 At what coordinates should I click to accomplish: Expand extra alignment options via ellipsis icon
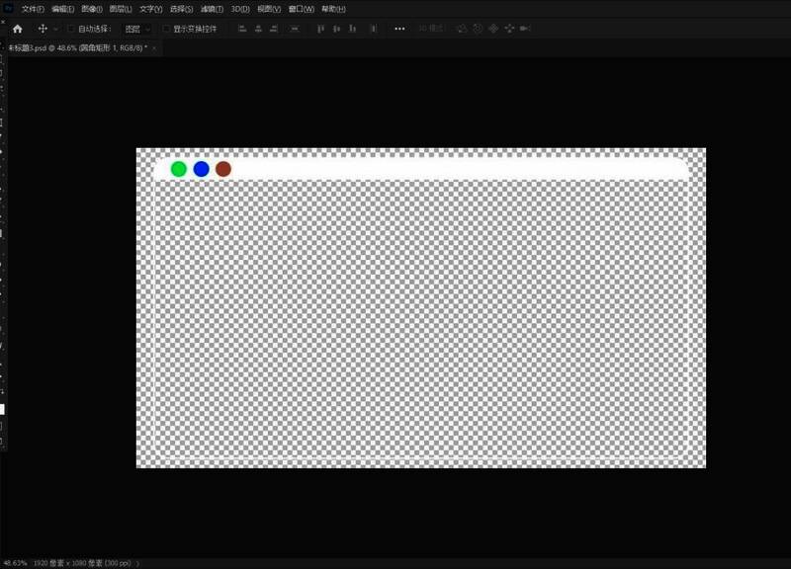pyautogui.click(x=398, y=31)
